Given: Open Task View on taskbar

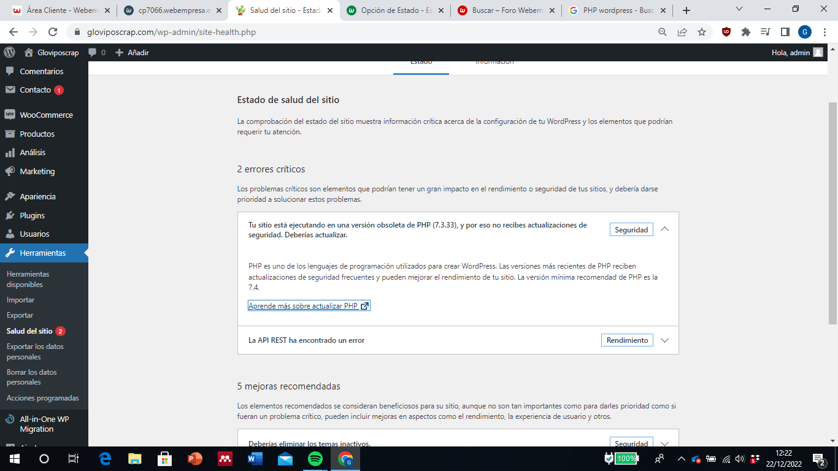Looking at the screenshot, I should [74, 459].
